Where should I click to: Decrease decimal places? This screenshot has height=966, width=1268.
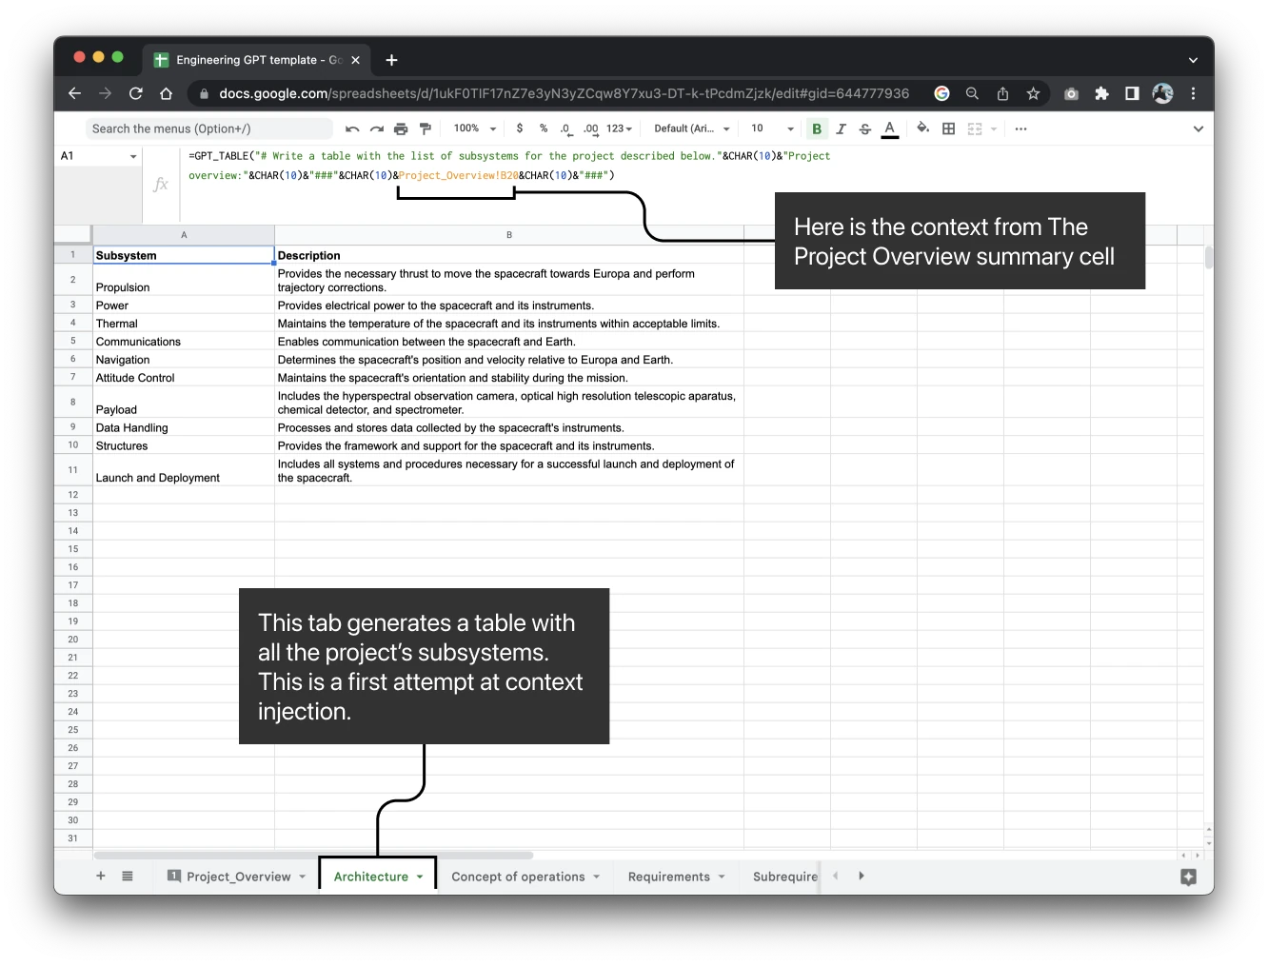[x=566, y=128]
